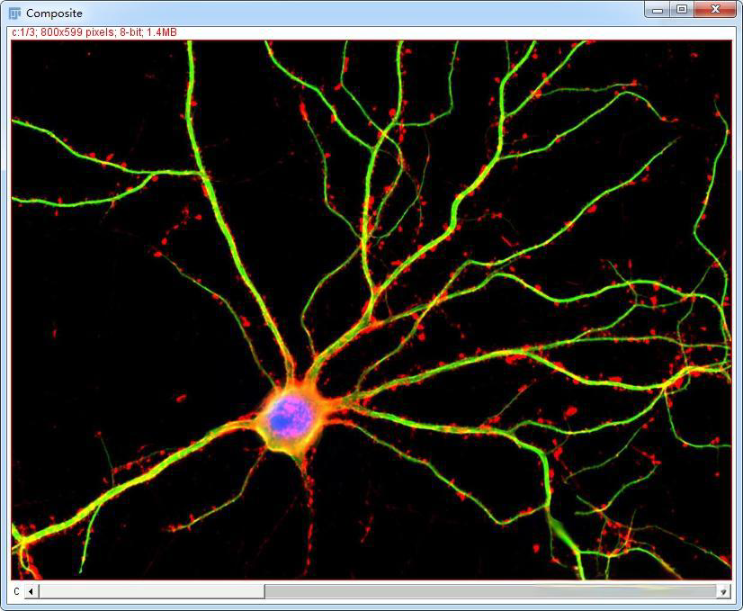Close the Composite image window

(x=715, y=10)
